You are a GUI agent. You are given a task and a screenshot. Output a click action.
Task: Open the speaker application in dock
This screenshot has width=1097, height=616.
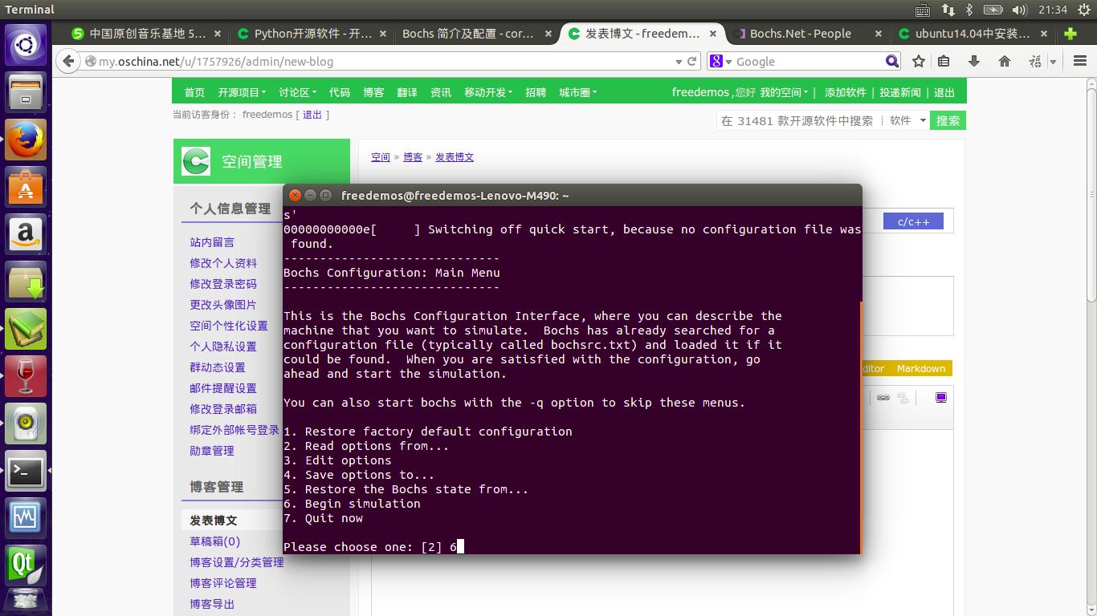(26, 423)
